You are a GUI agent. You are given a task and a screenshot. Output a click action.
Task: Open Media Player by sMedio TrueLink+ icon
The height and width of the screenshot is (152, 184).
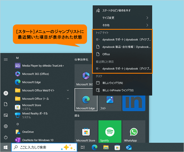click(x=18, y=65)
